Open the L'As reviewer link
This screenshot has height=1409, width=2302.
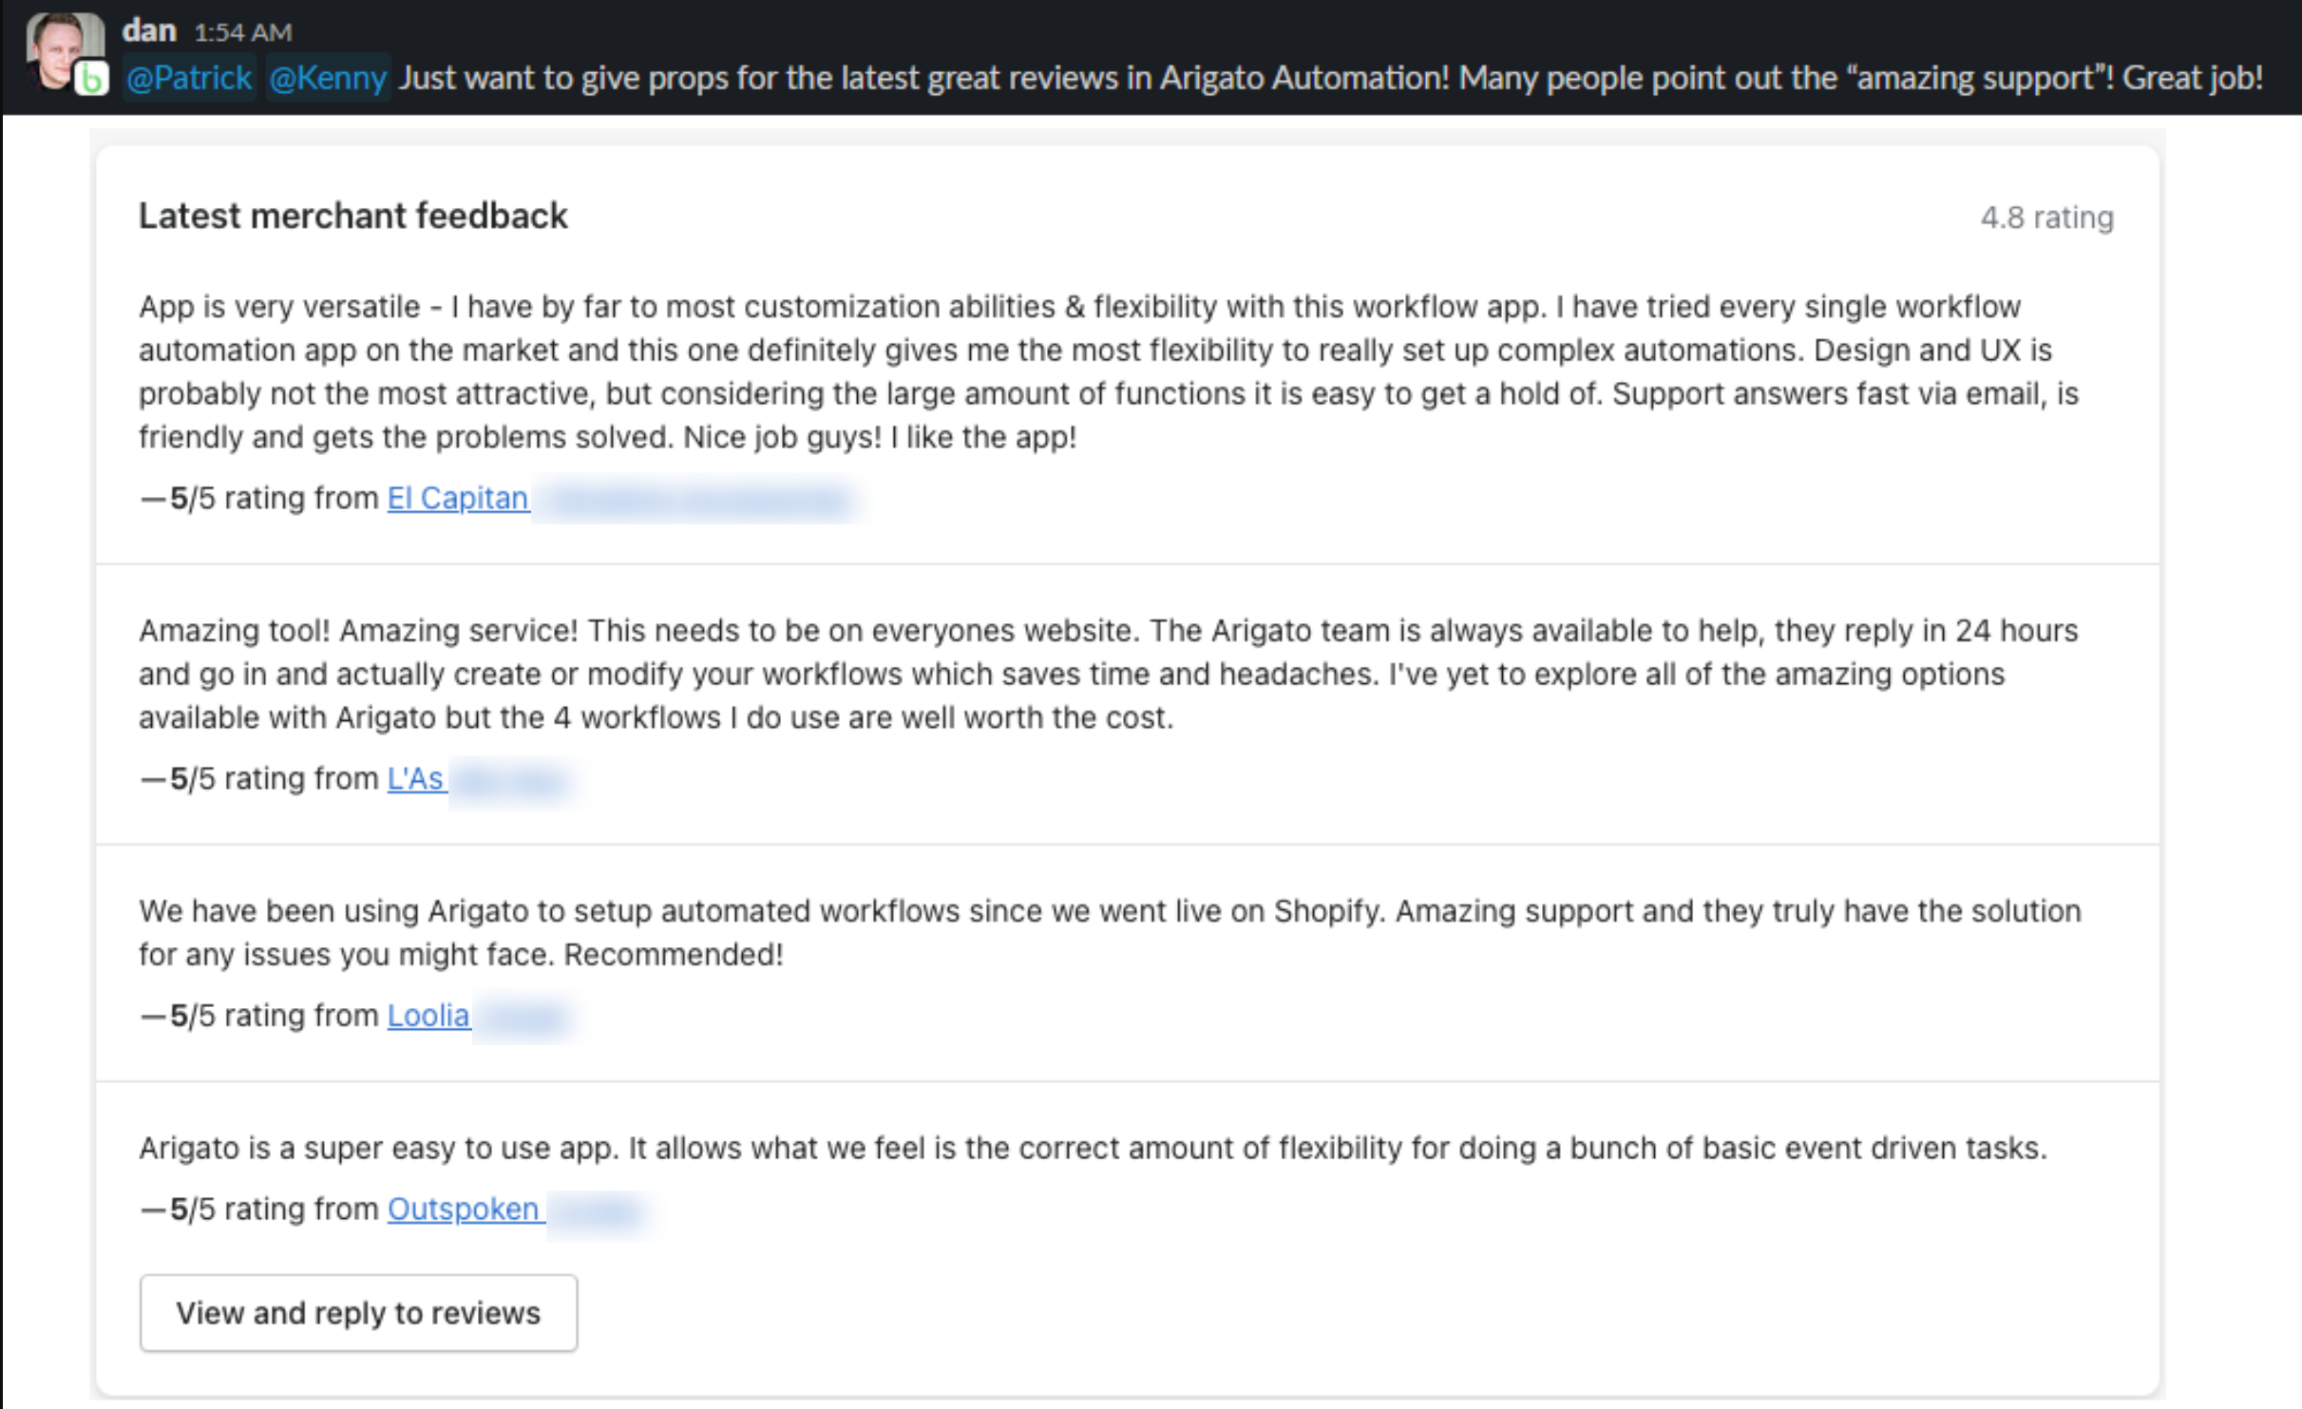coord(416,778)
